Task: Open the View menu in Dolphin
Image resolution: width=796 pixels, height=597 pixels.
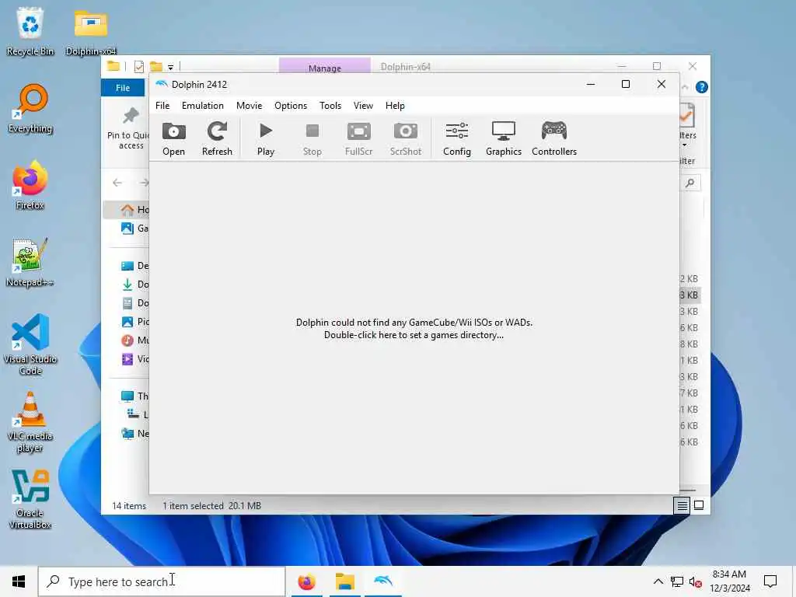Action: (364, 106)
